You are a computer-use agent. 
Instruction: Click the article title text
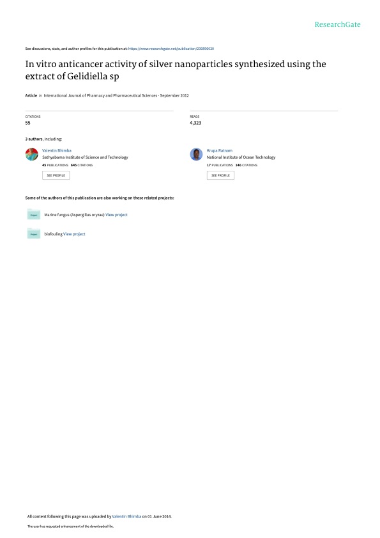coord(176,70)
